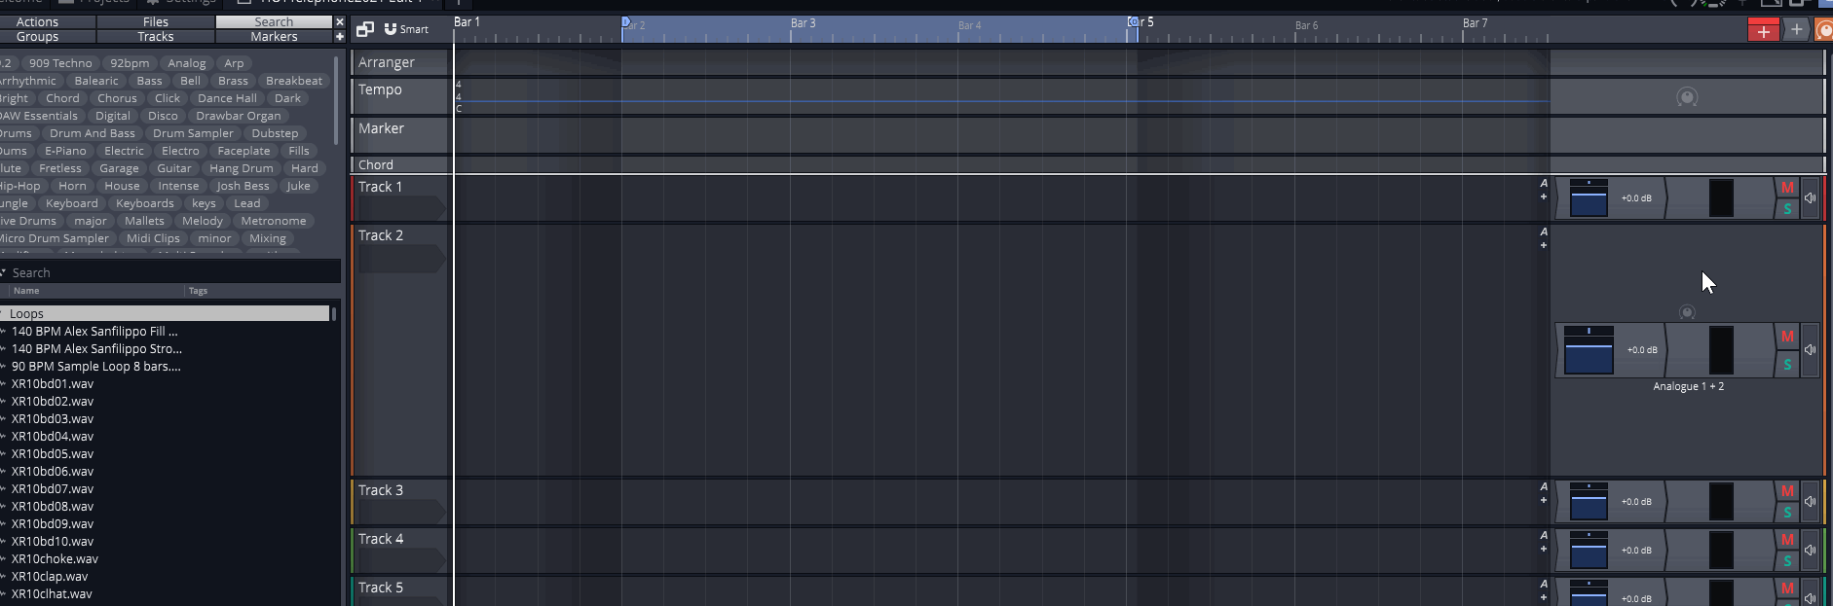Mute Track 2

click(1787, 337)
